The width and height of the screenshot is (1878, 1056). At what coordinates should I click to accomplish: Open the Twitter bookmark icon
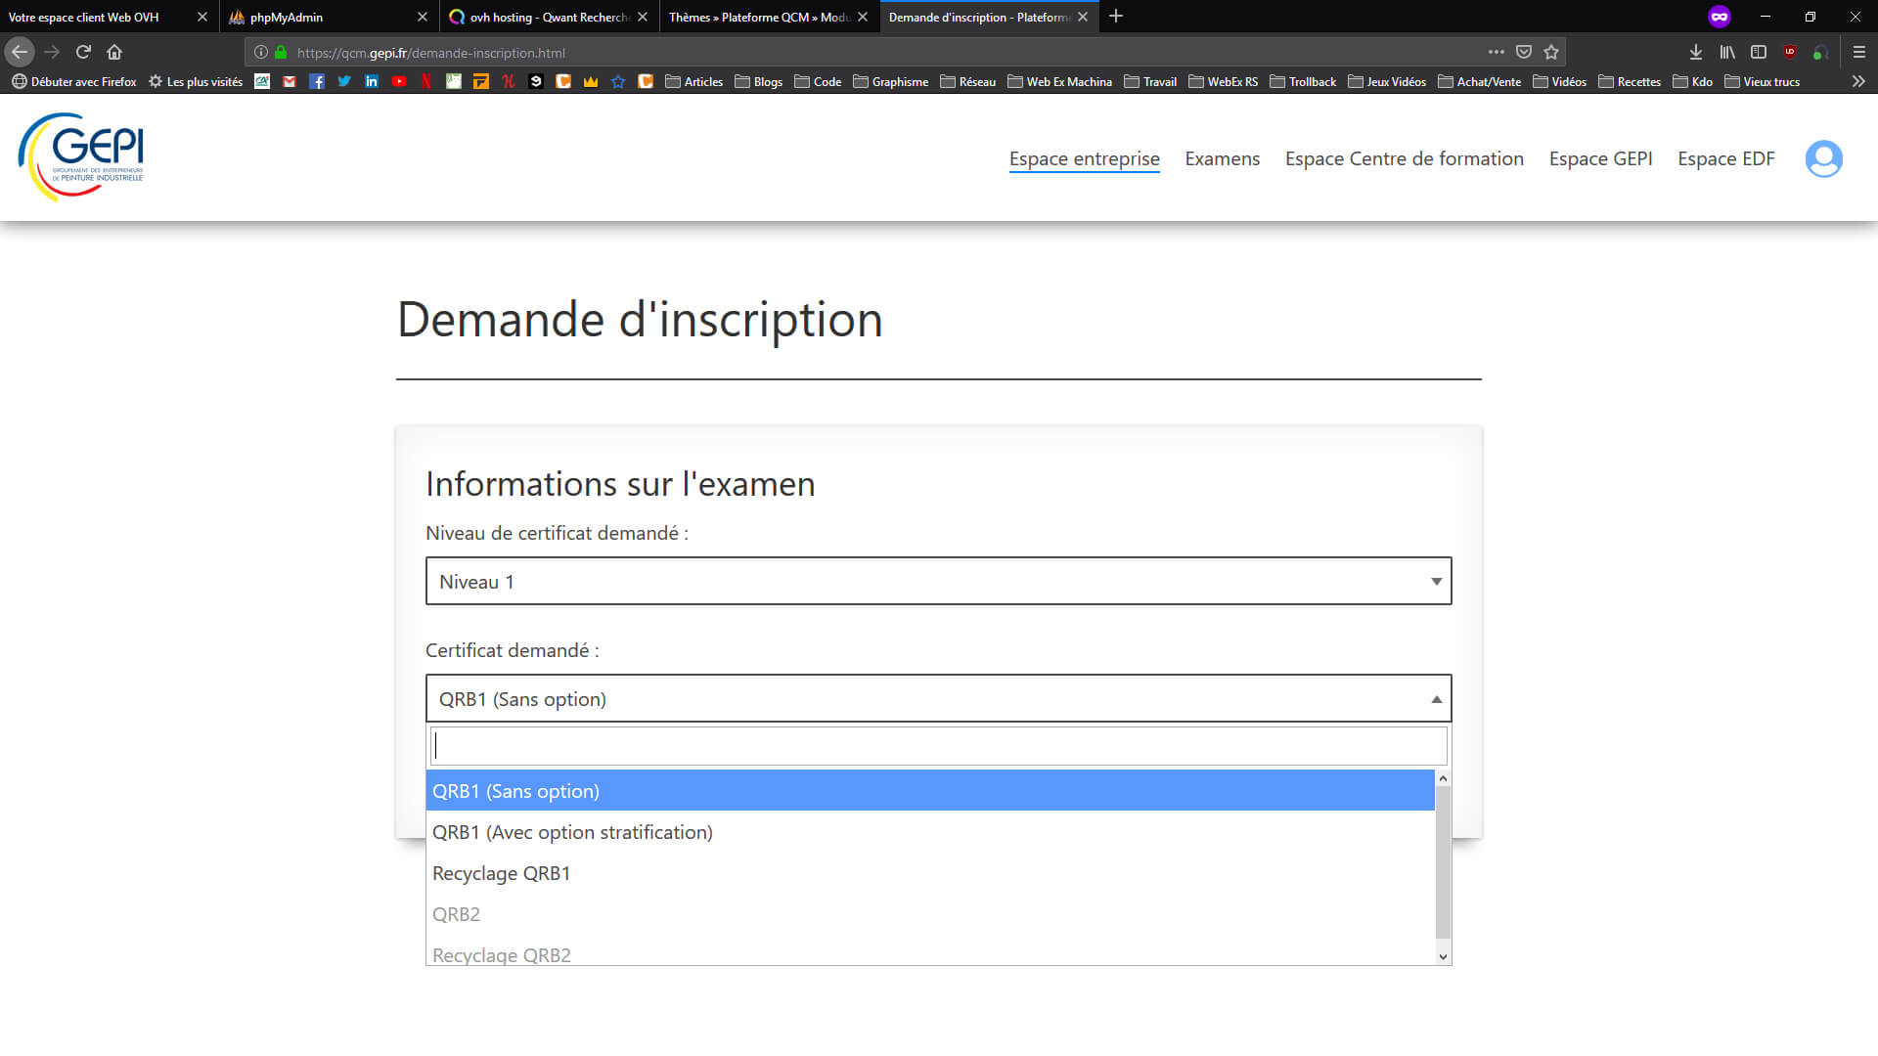(x=344, y=82)
